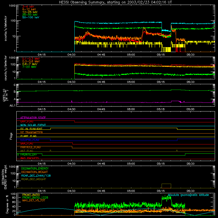
Task: Click the REAR_DEC_WEIGHT rectangular pulse near 05:15
Action: (166, 186)
